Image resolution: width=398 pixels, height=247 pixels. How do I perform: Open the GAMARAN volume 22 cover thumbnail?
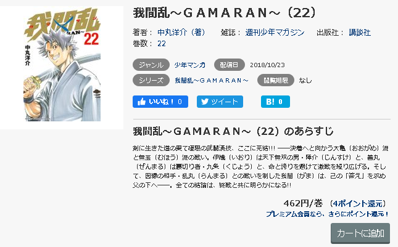(62, 64)
